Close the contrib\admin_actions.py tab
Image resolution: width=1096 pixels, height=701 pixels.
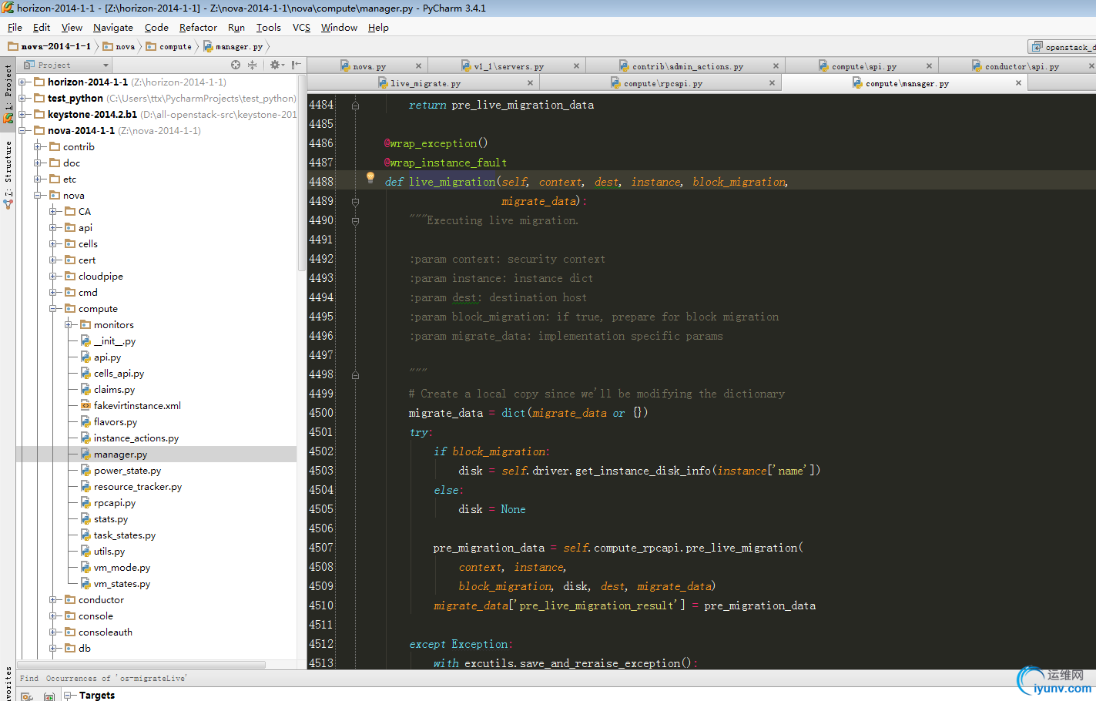(776, 66)
